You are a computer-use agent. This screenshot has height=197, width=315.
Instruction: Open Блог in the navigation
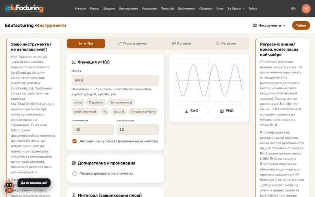(220, 8)
